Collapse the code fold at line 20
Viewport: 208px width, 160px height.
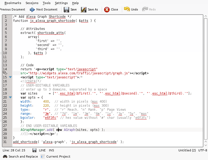click(10, 97)
